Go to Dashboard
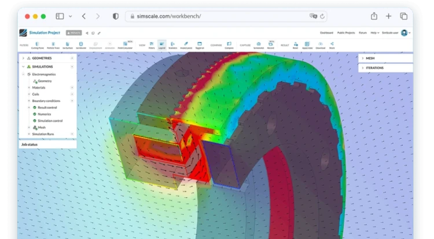 coord(326,32)
